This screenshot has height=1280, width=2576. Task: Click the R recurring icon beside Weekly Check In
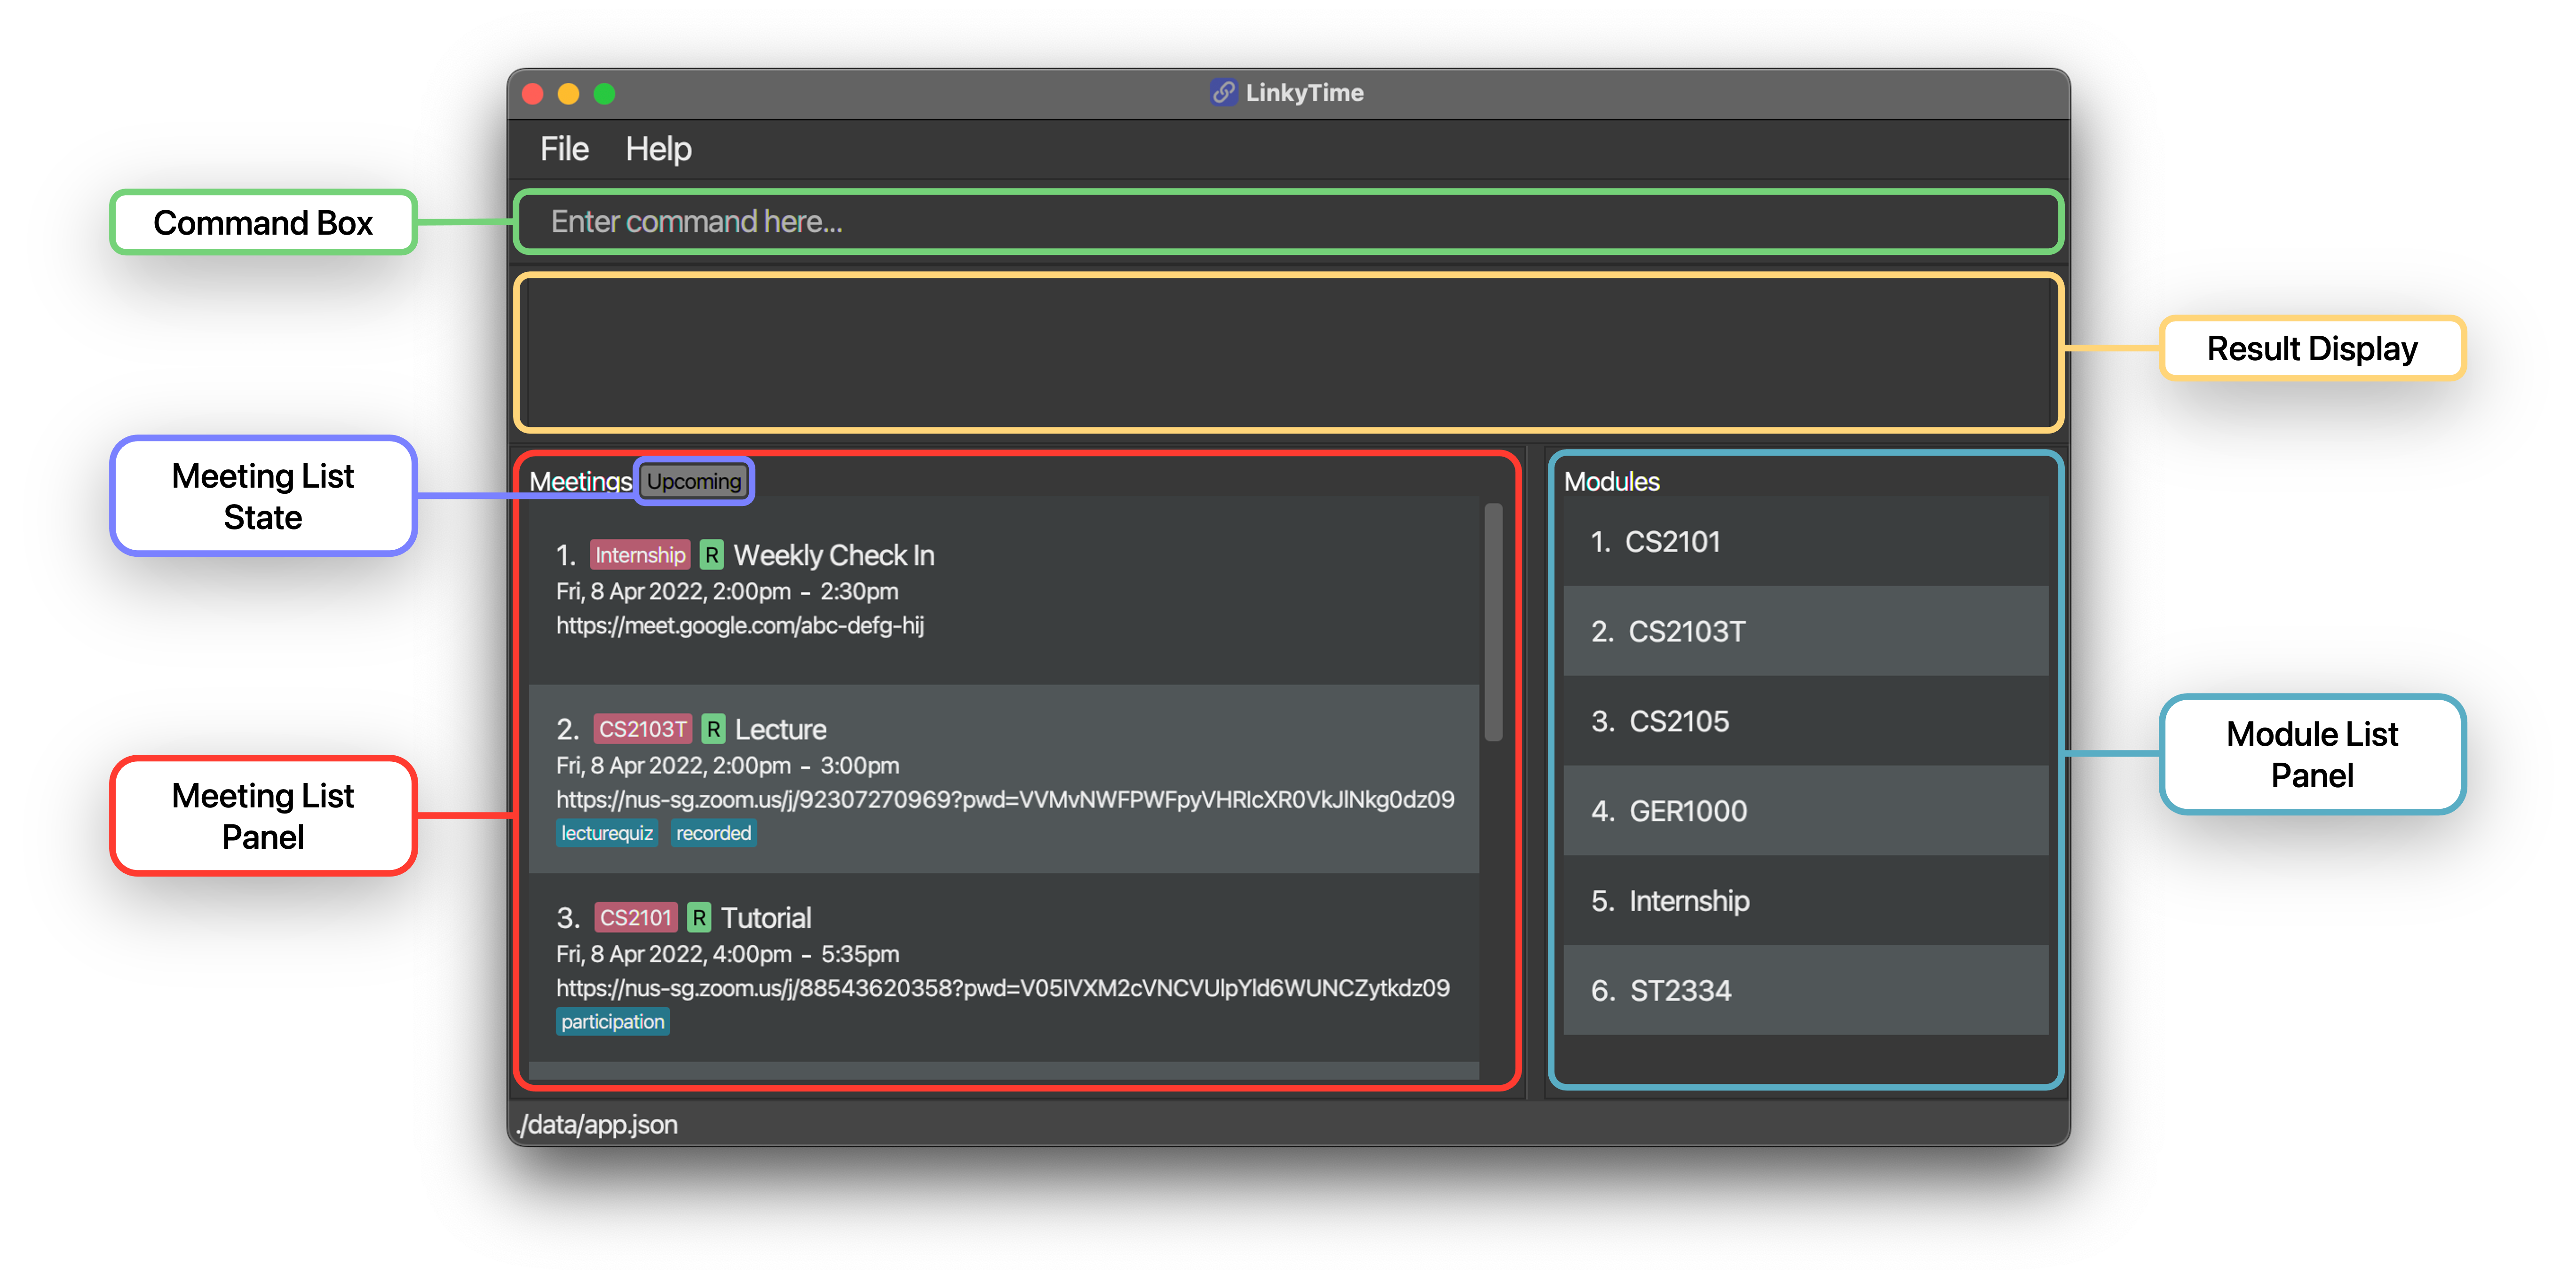click(711, 555)
